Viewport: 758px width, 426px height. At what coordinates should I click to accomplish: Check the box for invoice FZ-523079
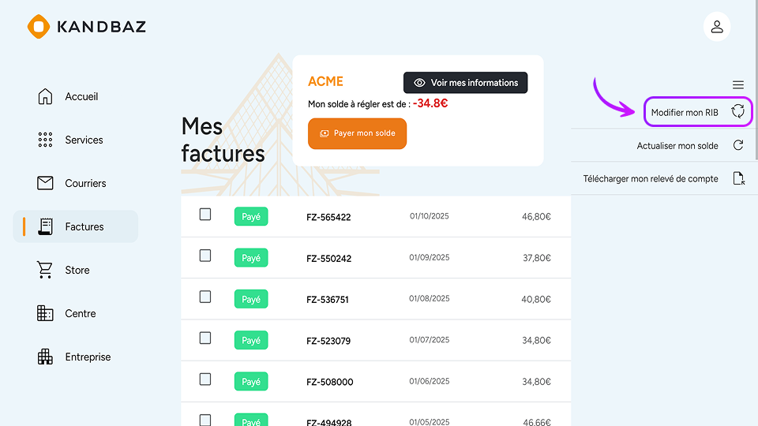(205, 338)
